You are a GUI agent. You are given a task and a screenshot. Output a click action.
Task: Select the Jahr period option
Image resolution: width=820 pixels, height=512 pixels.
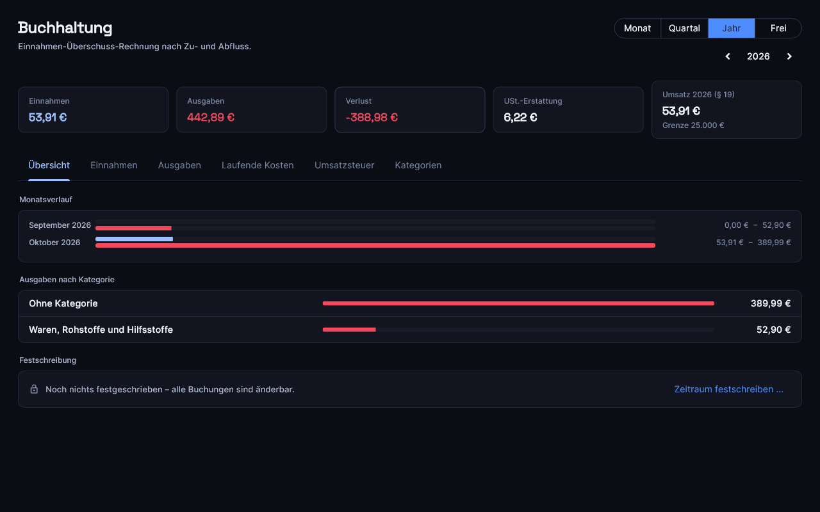732,28
